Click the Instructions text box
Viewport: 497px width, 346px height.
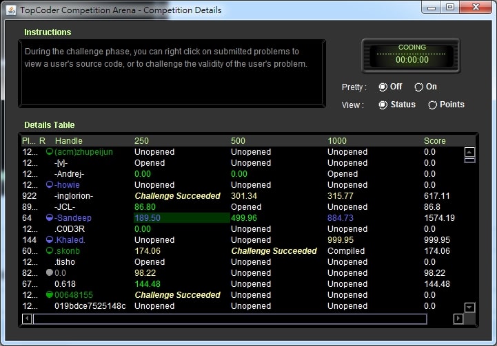(x=172, y=74)
